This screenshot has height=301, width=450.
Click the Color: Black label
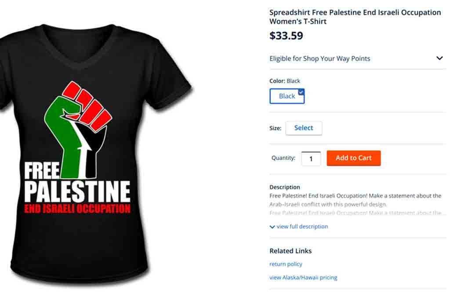click(285, 81)
